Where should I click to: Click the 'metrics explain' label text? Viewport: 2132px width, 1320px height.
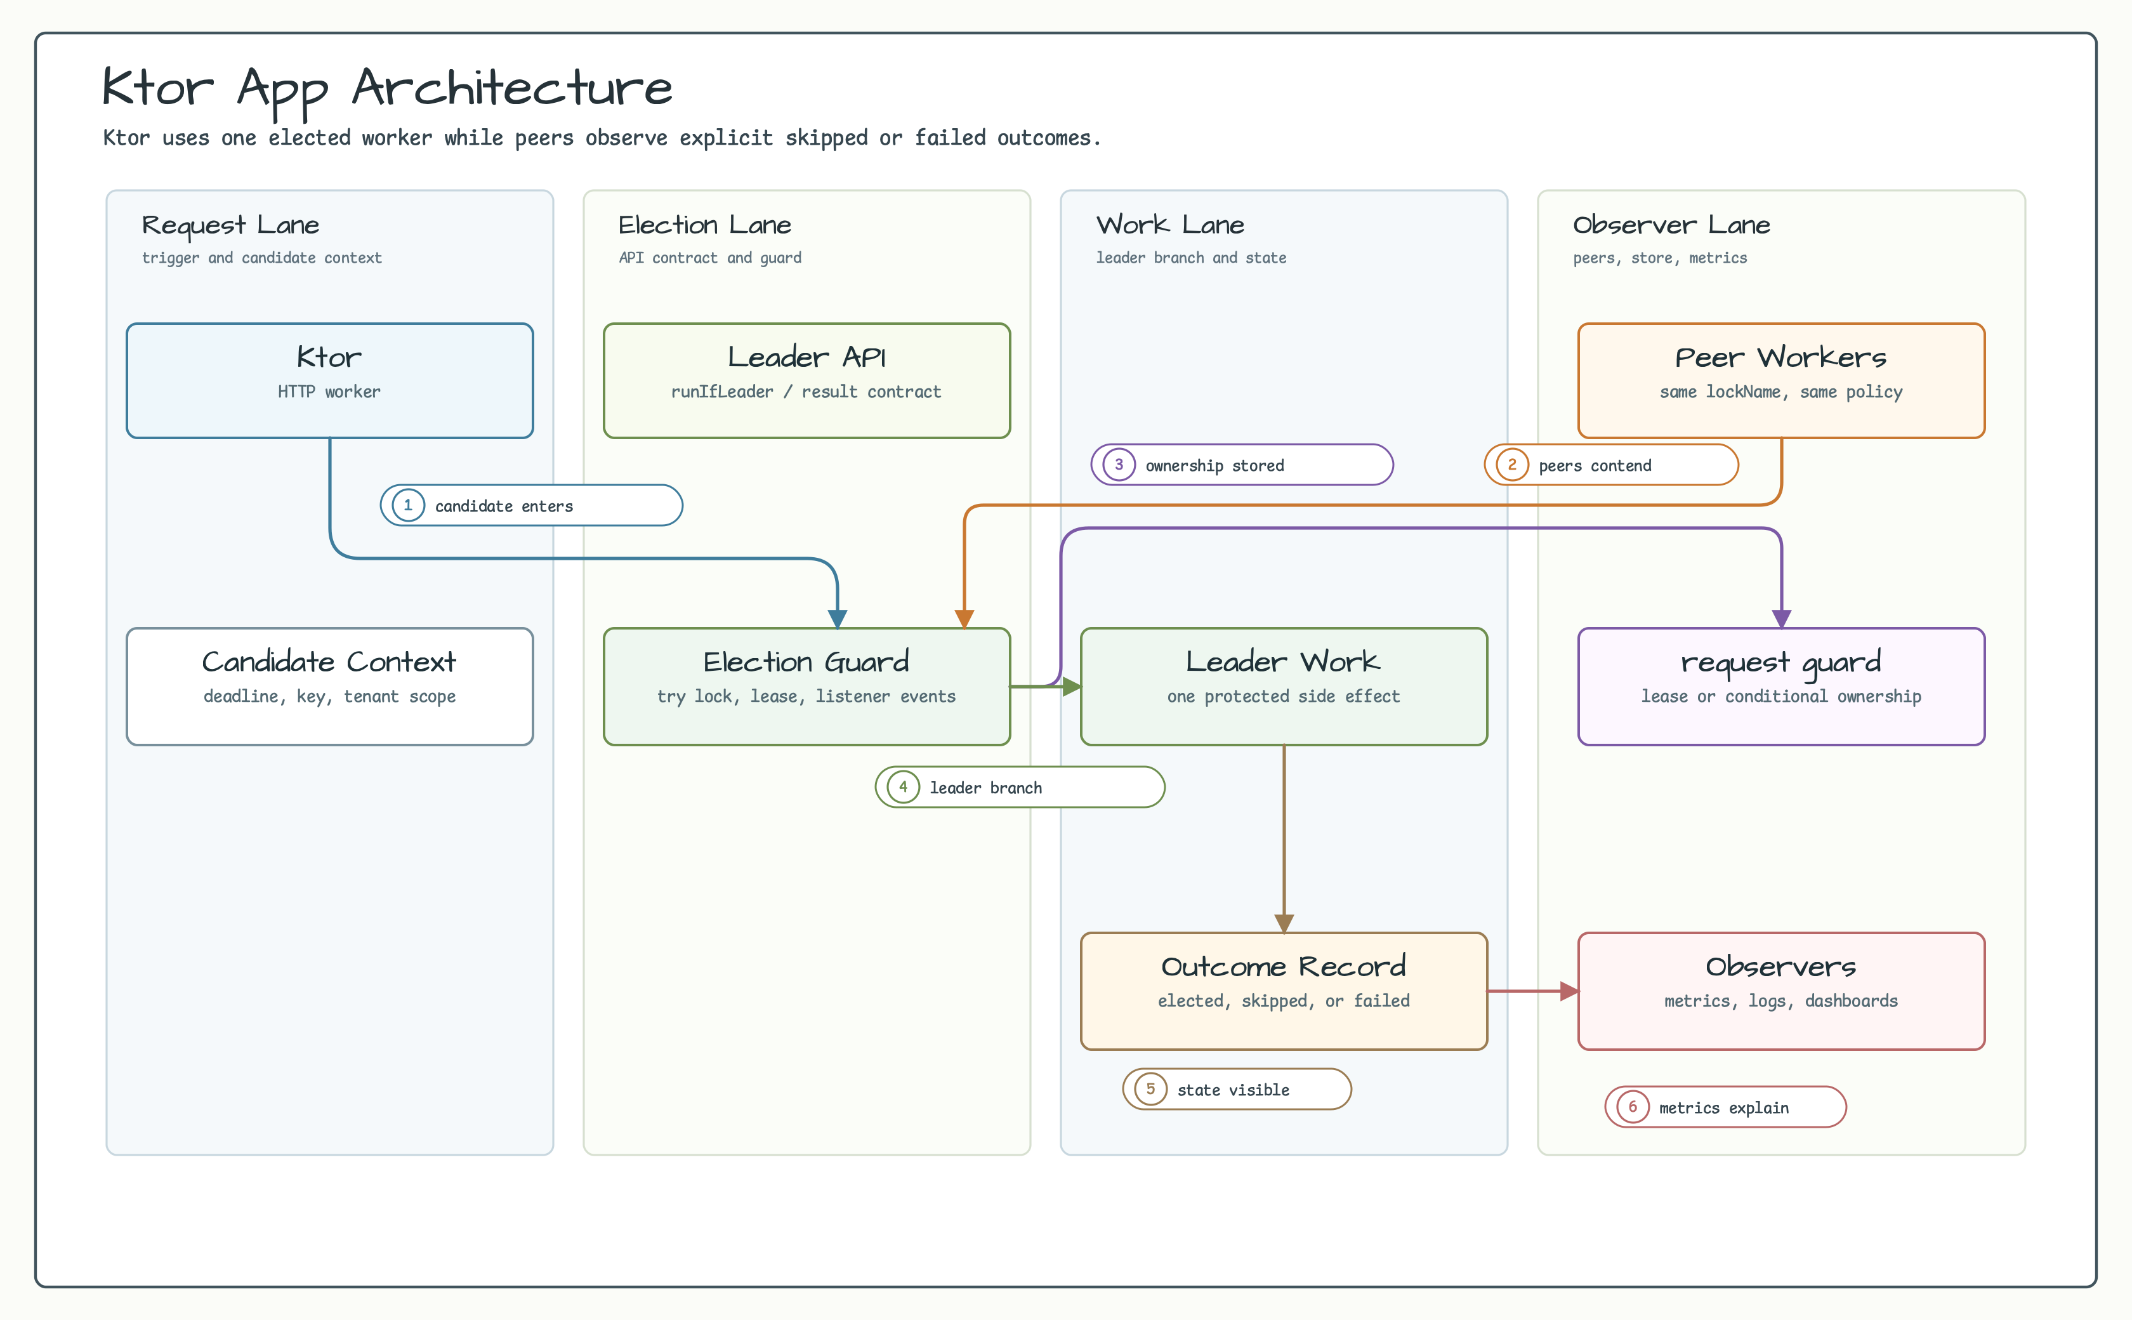tap(1723, 1108)
